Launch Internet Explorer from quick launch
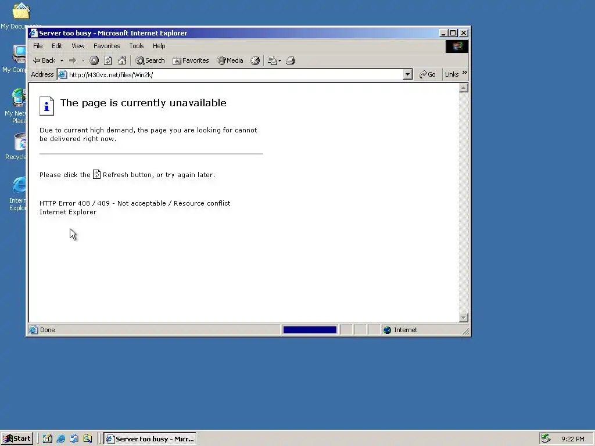Viewport: 595px width, 446px height. [x=60, y=439]
